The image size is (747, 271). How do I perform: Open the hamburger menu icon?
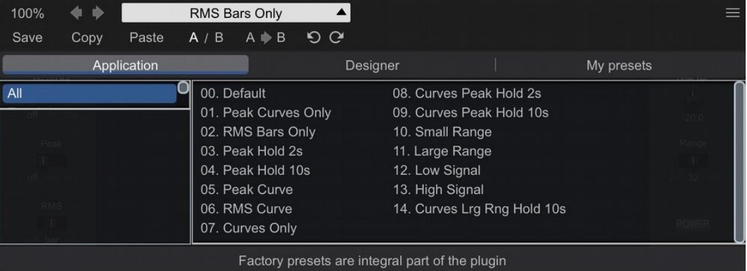point(732,13)
